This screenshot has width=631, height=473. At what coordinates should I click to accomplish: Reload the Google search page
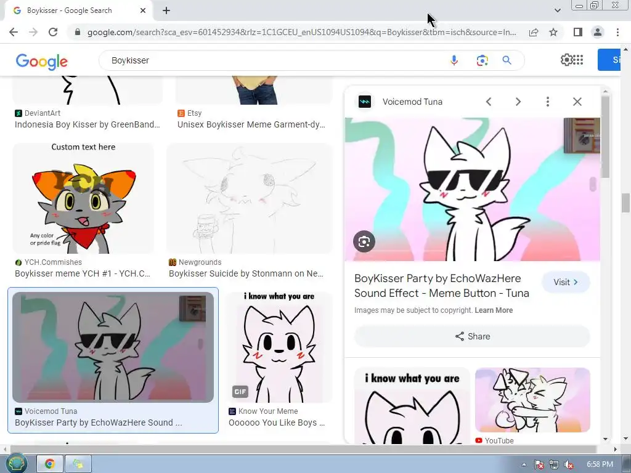pos(53,32)
